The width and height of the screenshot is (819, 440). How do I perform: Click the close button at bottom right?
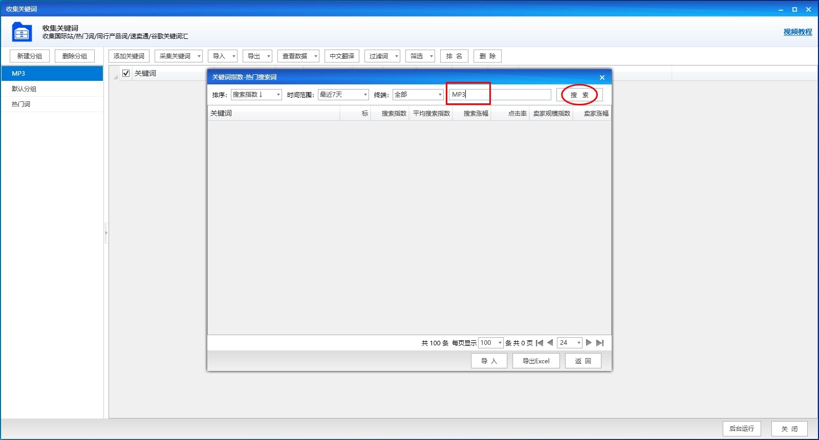[789, 429]
